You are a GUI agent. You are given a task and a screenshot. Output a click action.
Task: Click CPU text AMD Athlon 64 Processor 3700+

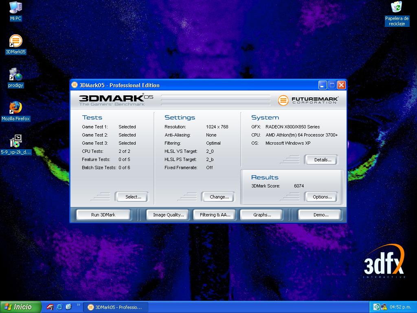pyautogui.click(x=302, y=135)
